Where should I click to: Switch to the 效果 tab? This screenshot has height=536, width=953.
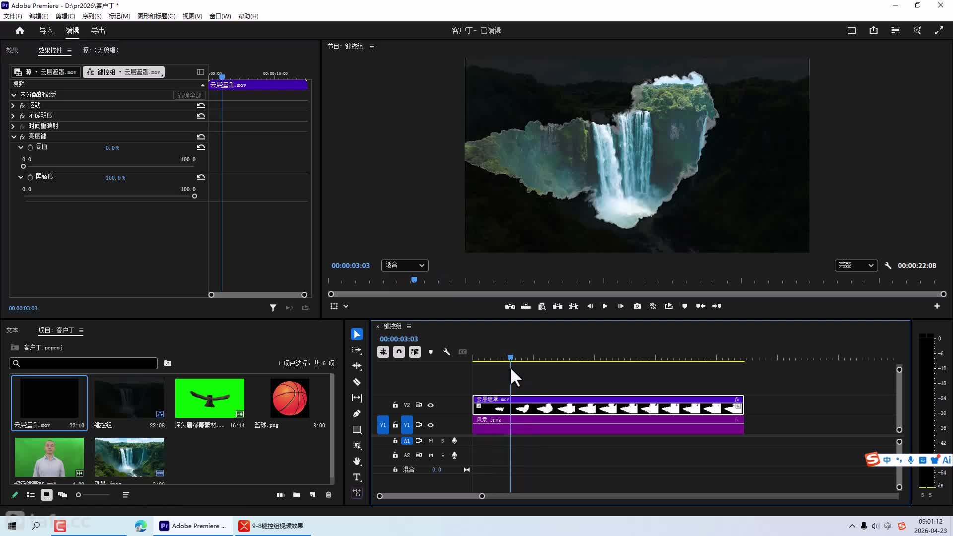click(x=12, y=50)
